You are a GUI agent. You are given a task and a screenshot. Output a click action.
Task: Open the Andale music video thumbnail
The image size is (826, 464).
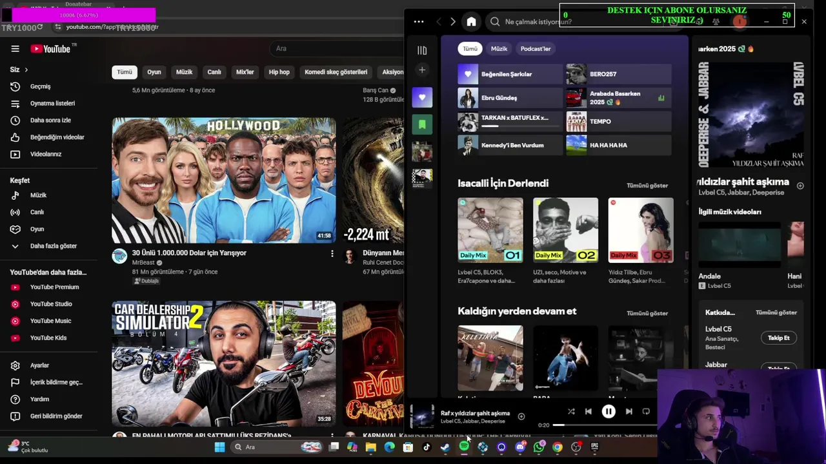click(x=740, y=245)
